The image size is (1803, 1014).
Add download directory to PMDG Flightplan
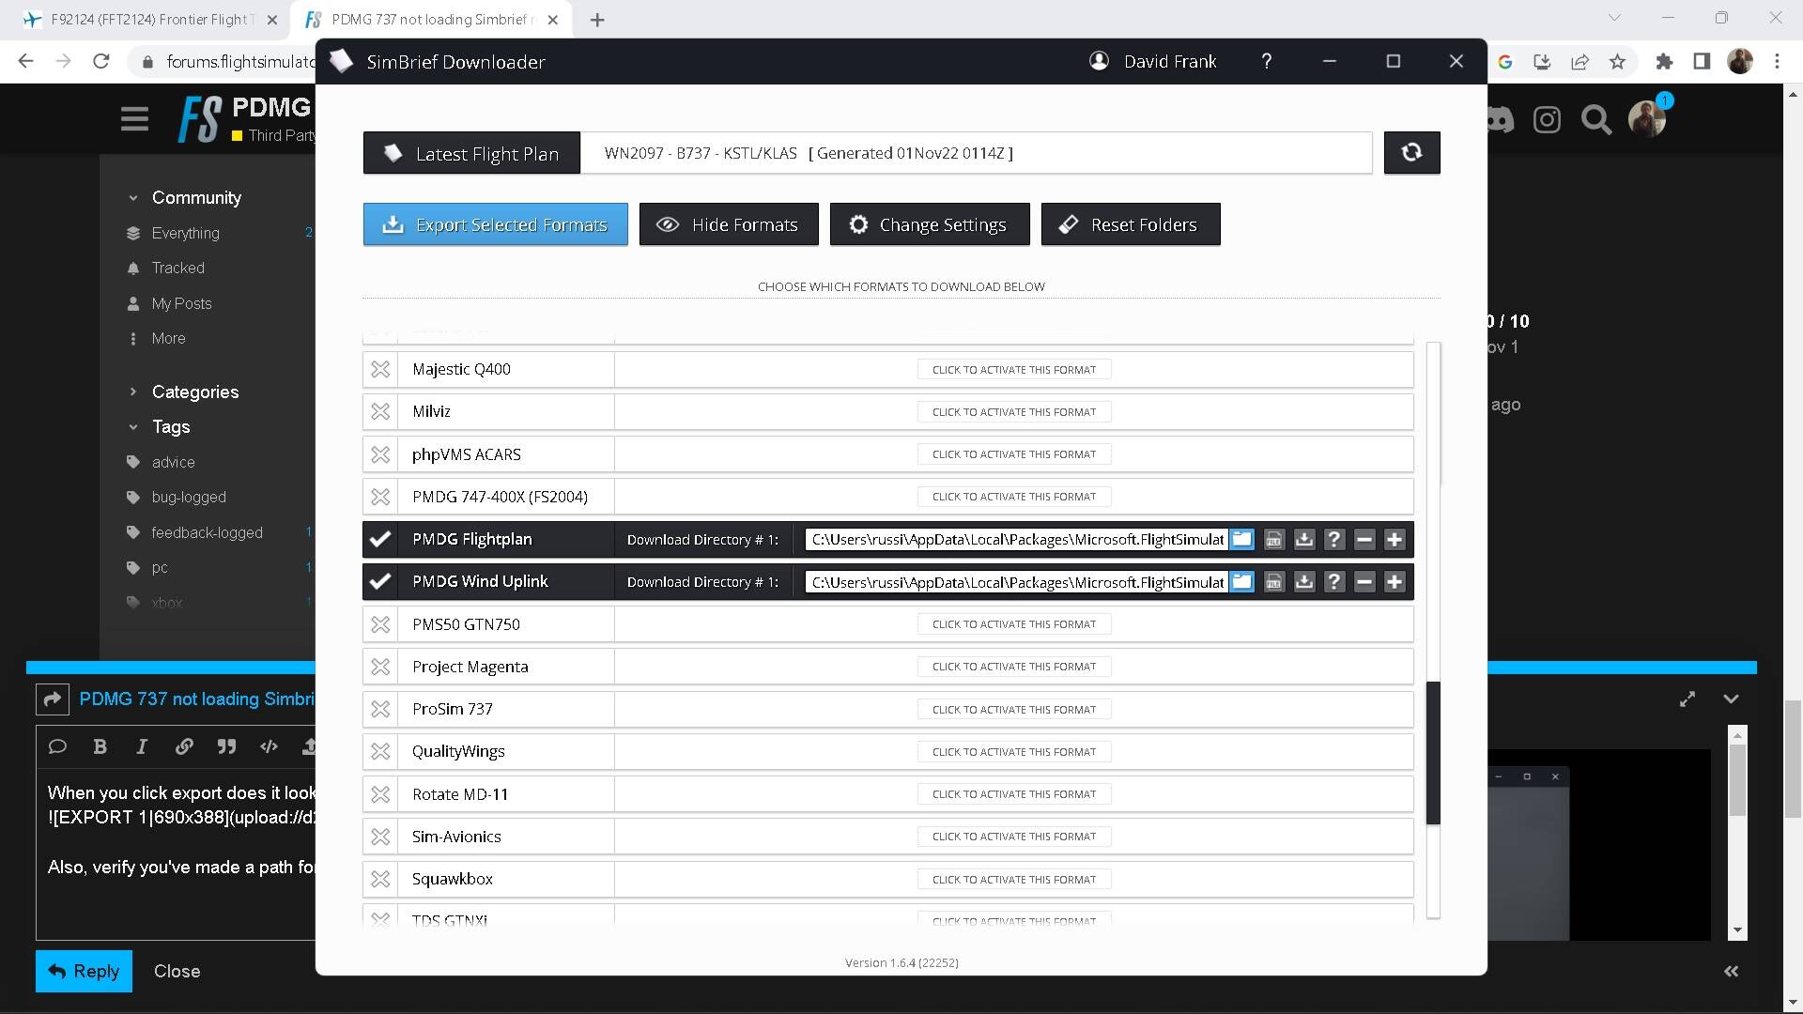coord(1395,539)
